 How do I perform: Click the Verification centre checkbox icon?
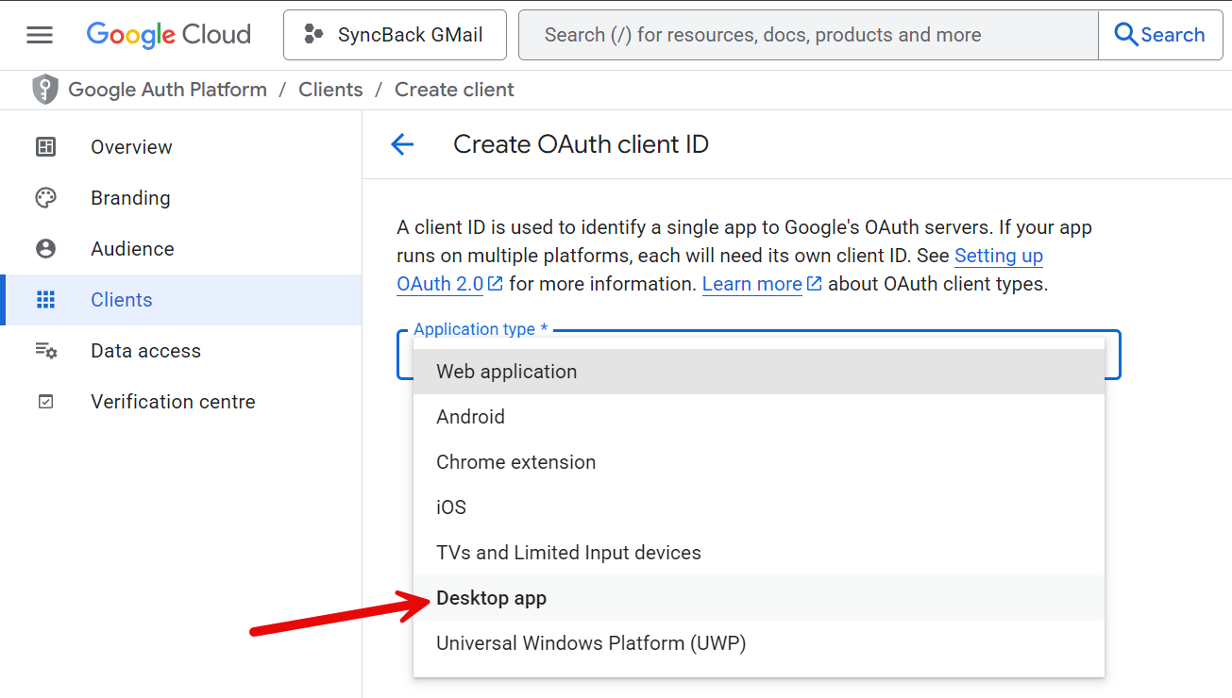click(x=45, y=402)
